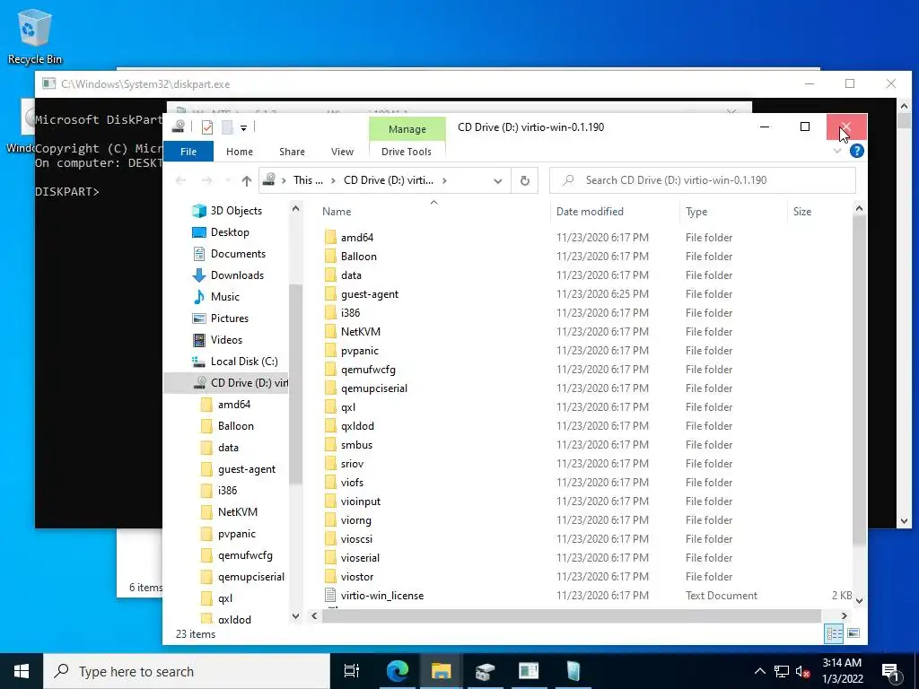Click the taskbar 'Type here to search' box
919x689 pixels.
tap(187, 671)
